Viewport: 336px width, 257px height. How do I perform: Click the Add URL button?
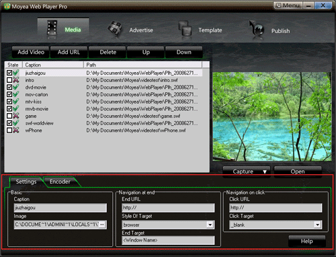tap(69, 52)
